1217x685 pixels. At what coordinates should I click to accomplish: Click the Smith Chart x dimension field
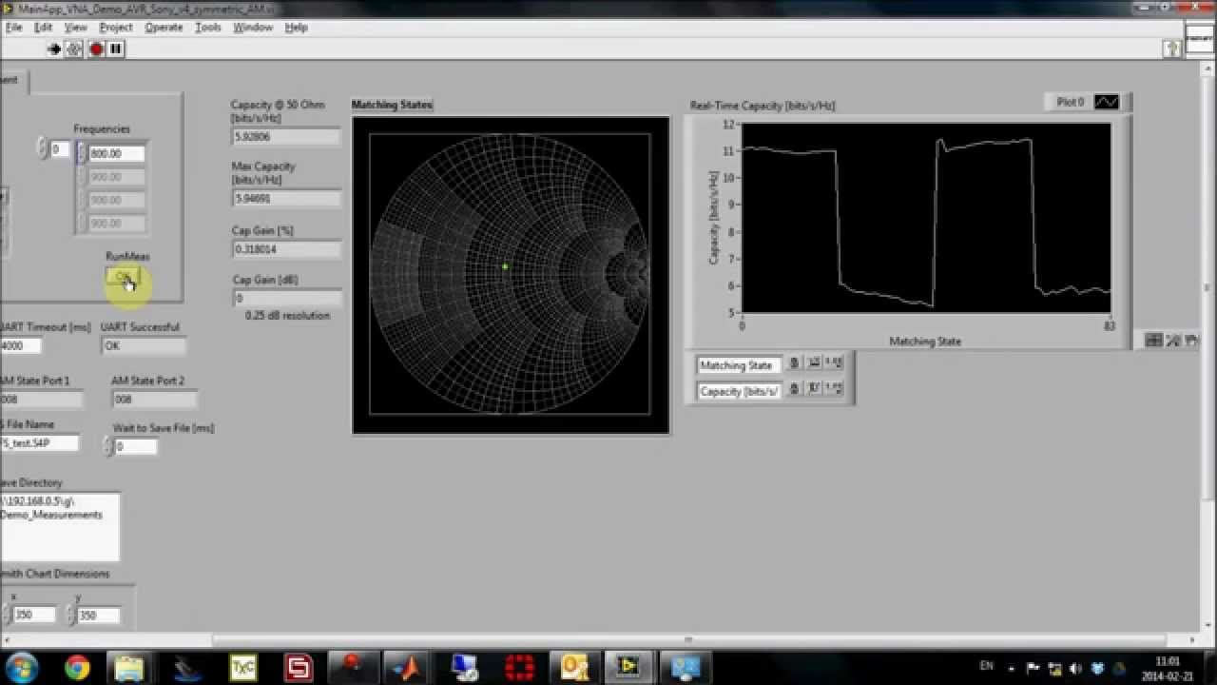click(x=34, y=615)
